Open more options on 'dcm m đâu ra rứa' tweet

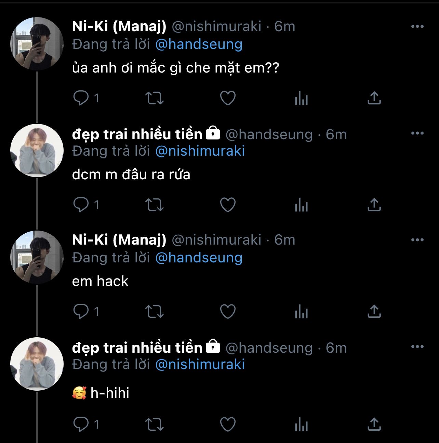(417, 133)
